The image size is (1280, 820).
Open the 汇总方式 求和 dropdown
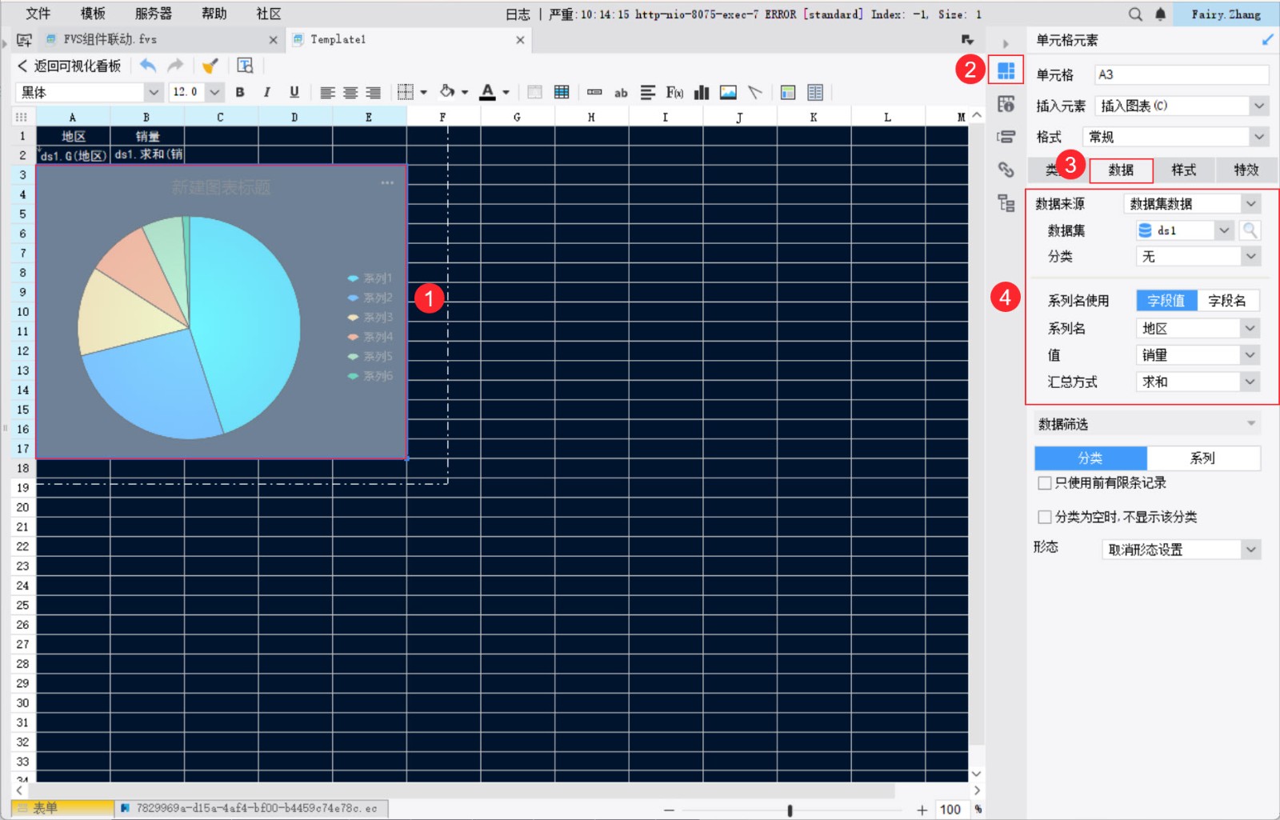[1250, 382]
